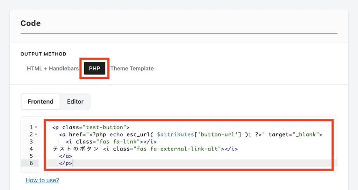Collapse the fold arrow on line 1
This screenshot has height=190, width=358.
[36, 128]
